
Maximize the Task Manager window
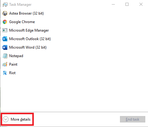tap(127, 4)
